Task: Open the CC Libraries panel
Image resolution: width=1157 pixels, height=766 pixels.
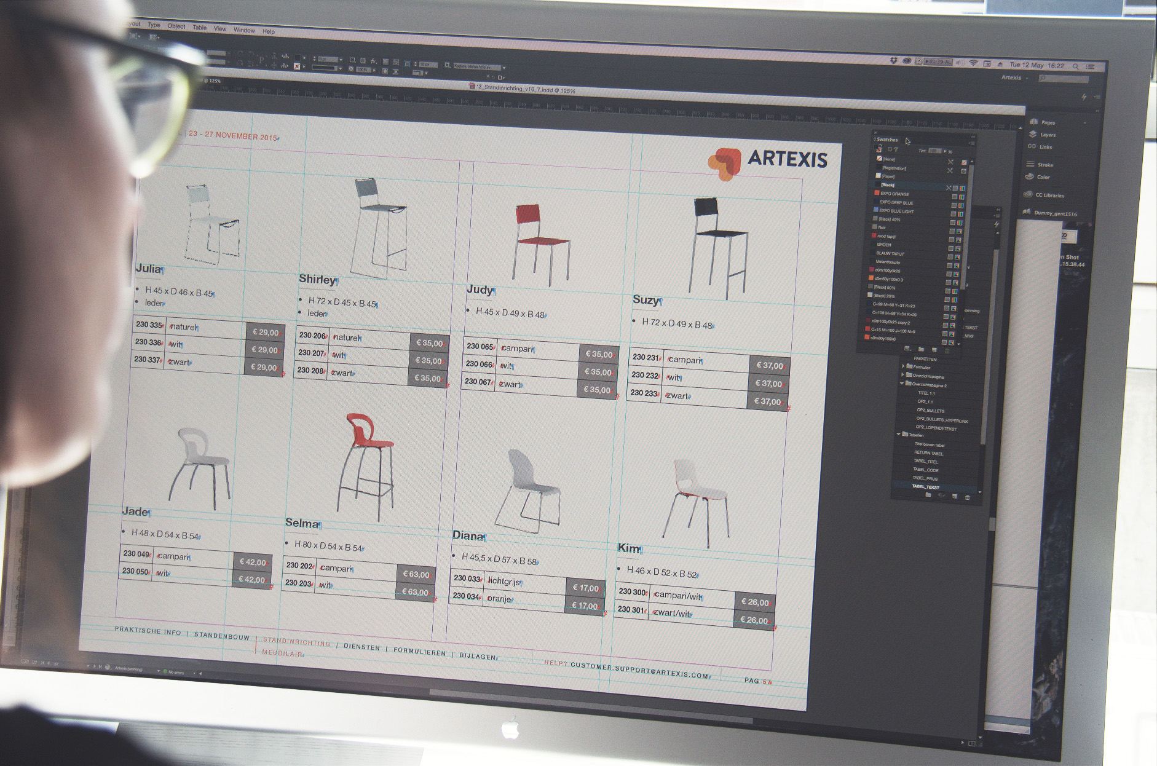Action: tap(1044, 195)
